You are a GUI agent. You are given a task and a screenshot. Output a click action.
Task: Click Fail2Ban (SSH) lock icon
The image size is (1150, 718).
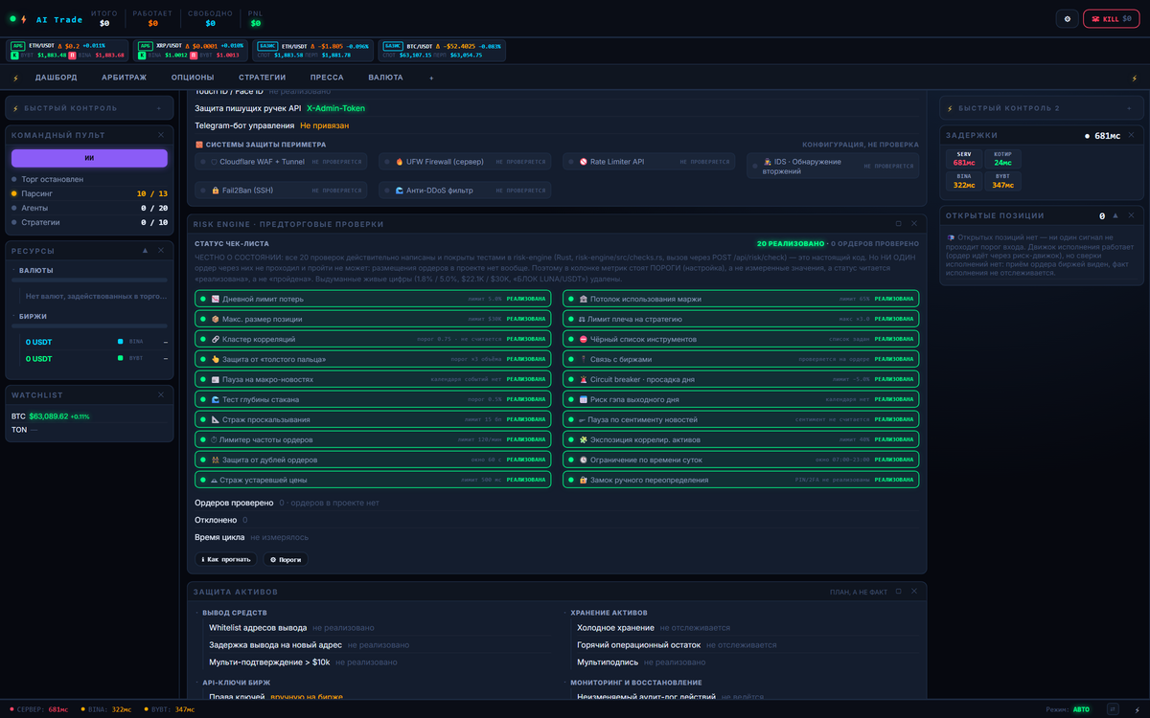click(x=216, y=191)
